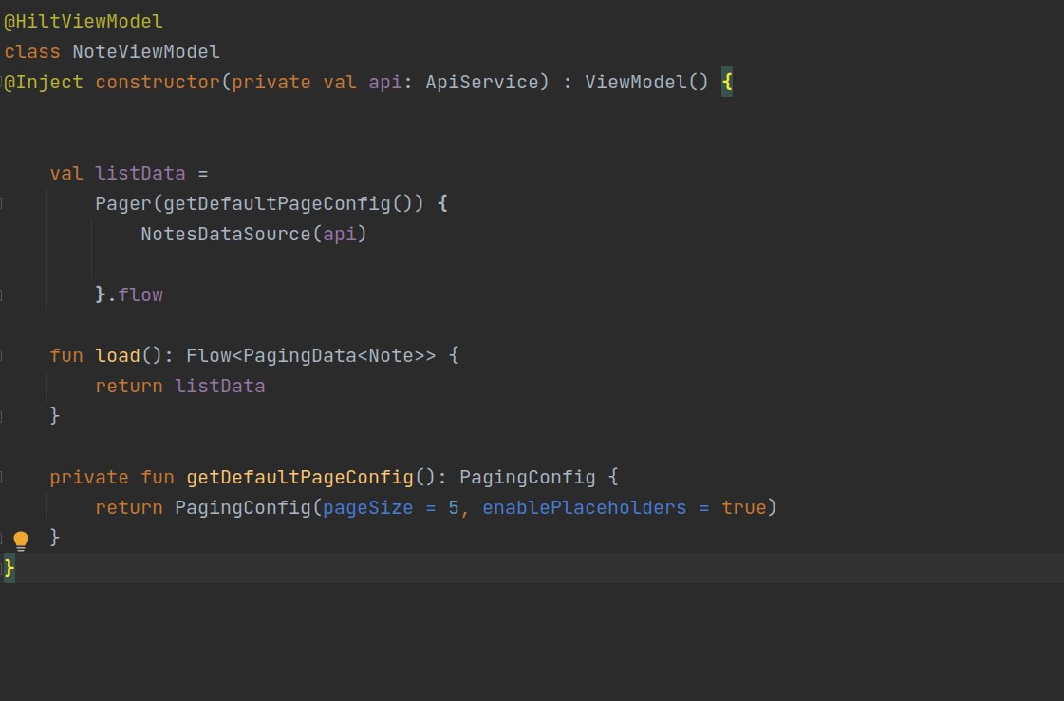Click the ApiService type in constructor
The width and height of the screenshot is (1064, 701).
coord(482,83)
